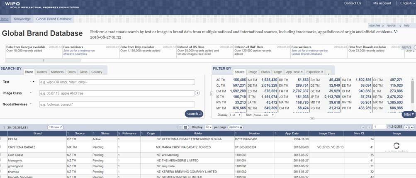Switch results to list view icon
The height and width of the screenshot is (178, 416).
tap(180, 127)
